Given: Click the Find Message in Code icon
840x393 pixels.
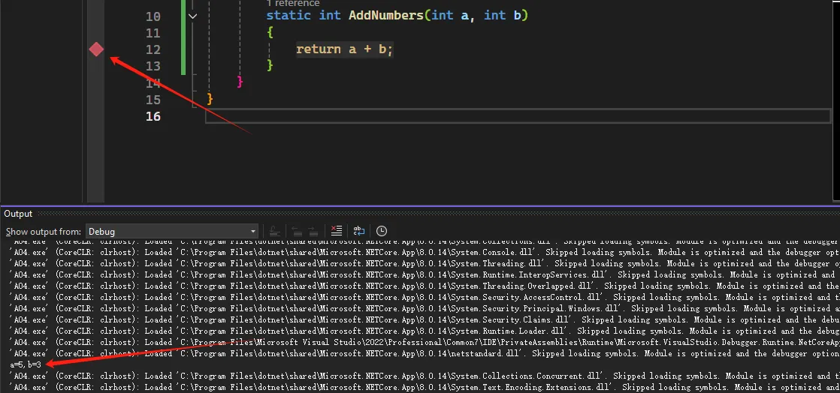Looking at the screenshot, I should point(274,231).
